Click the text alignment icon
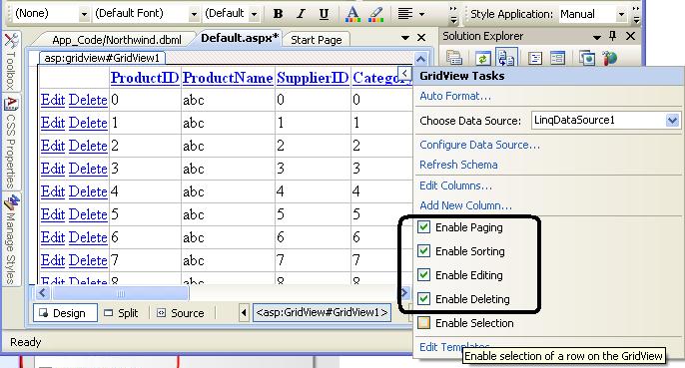Viewport: 685px width, 368px height. click(x=405, y=14)
